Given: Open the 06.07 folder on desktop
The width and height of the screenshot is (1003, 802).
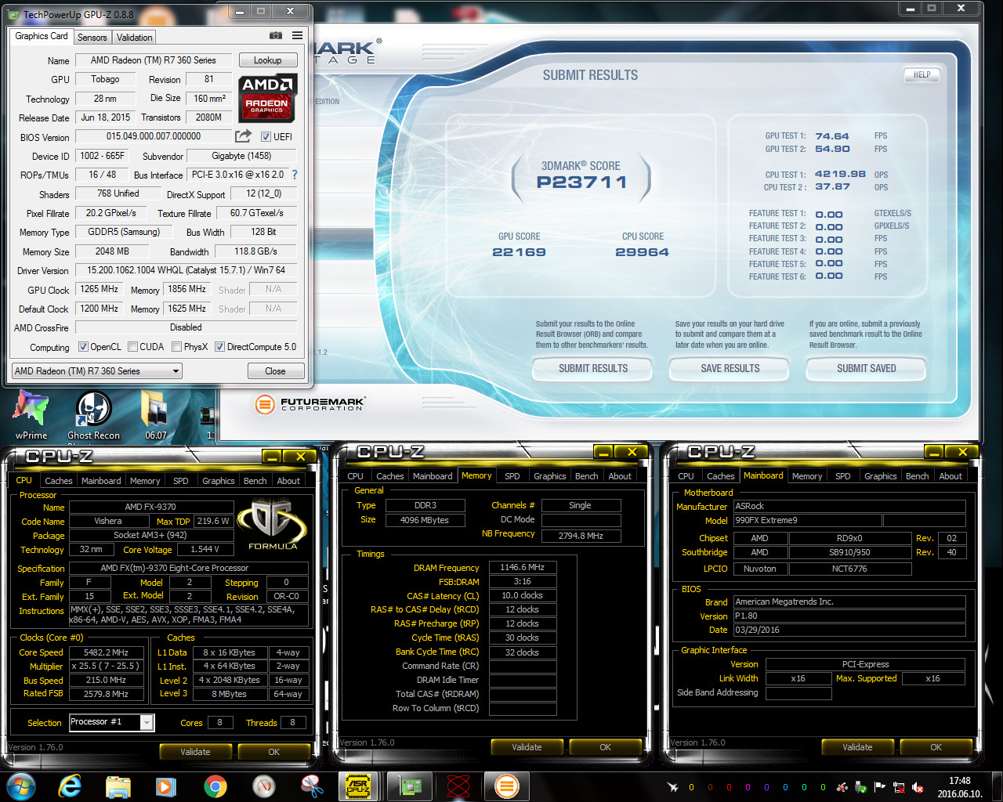Looking at the screenshot, I should (x=156, y=415).
